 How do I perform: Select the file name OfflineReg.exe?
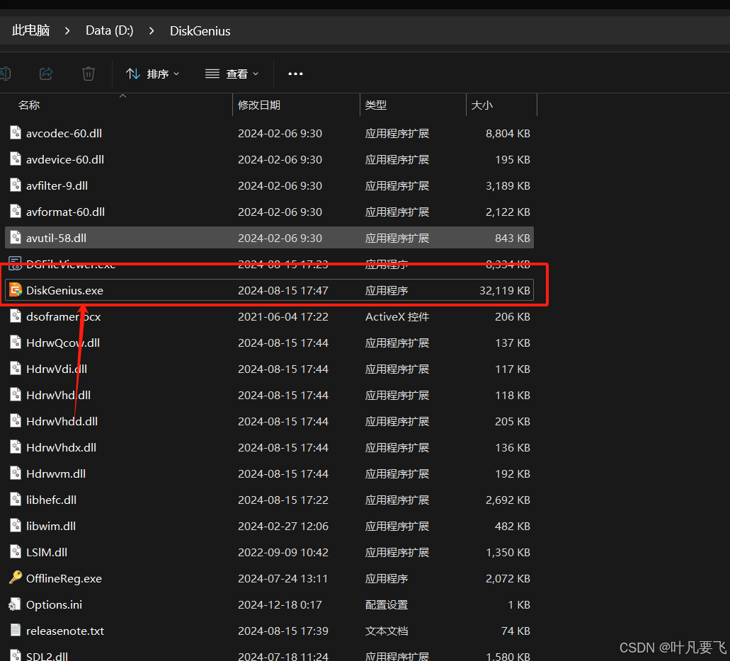click(64, 579)
